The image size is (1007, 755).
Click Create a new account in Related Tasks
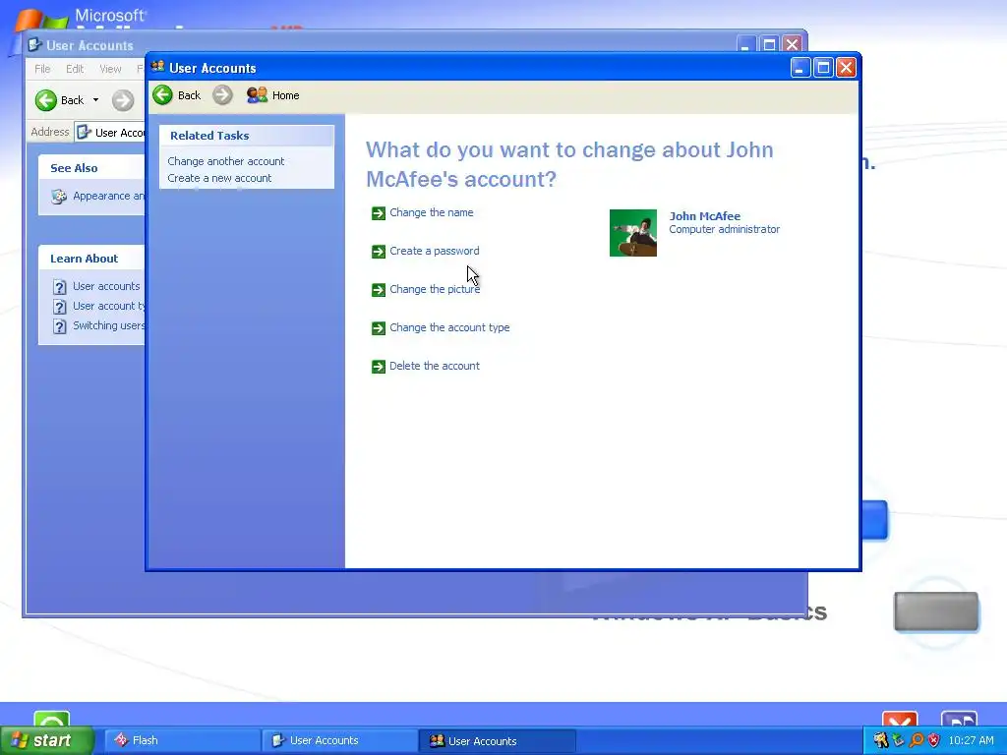(x=219, y=178)
